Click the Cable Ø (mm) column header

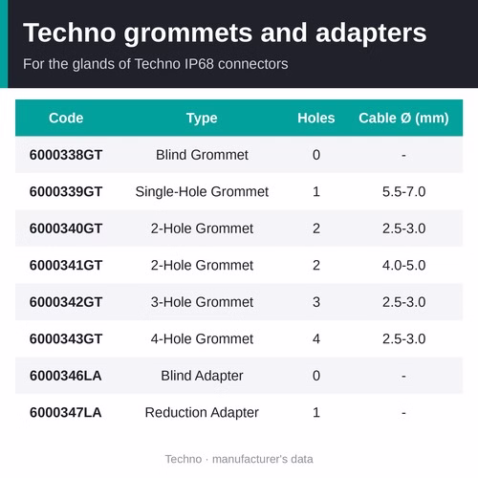[x=403, y=119]
